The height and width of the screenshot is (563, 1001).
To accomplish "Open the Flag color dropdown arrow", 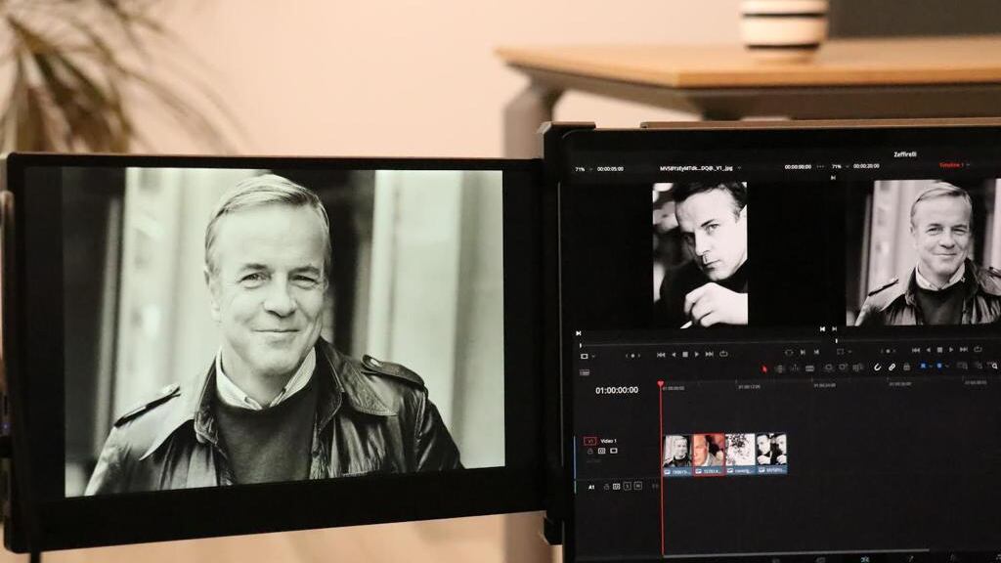I will [931, 367].
